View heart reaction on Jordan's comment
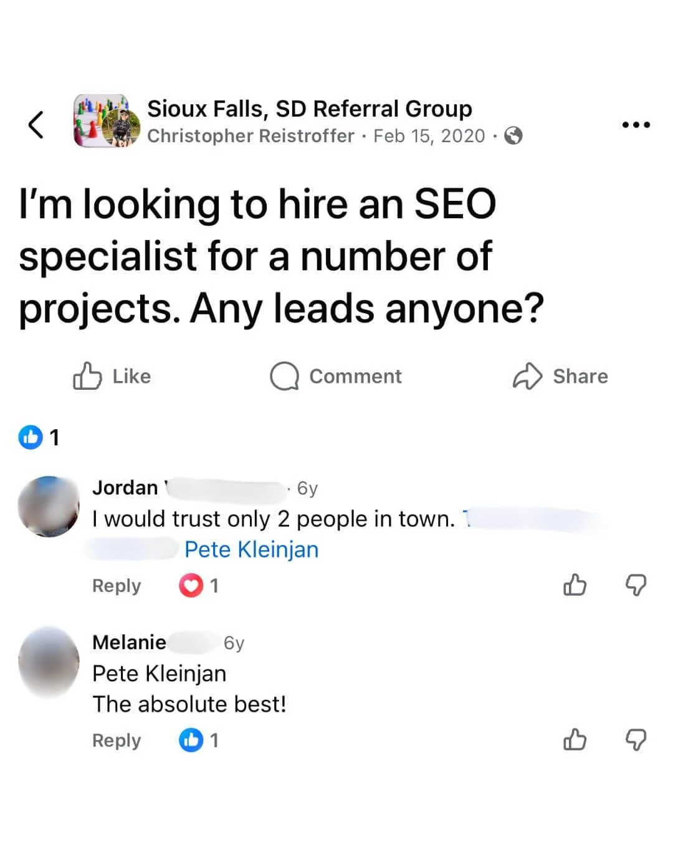Image resolution: width=673 pixels, height=842 pixels. click(x=198, y=586)
